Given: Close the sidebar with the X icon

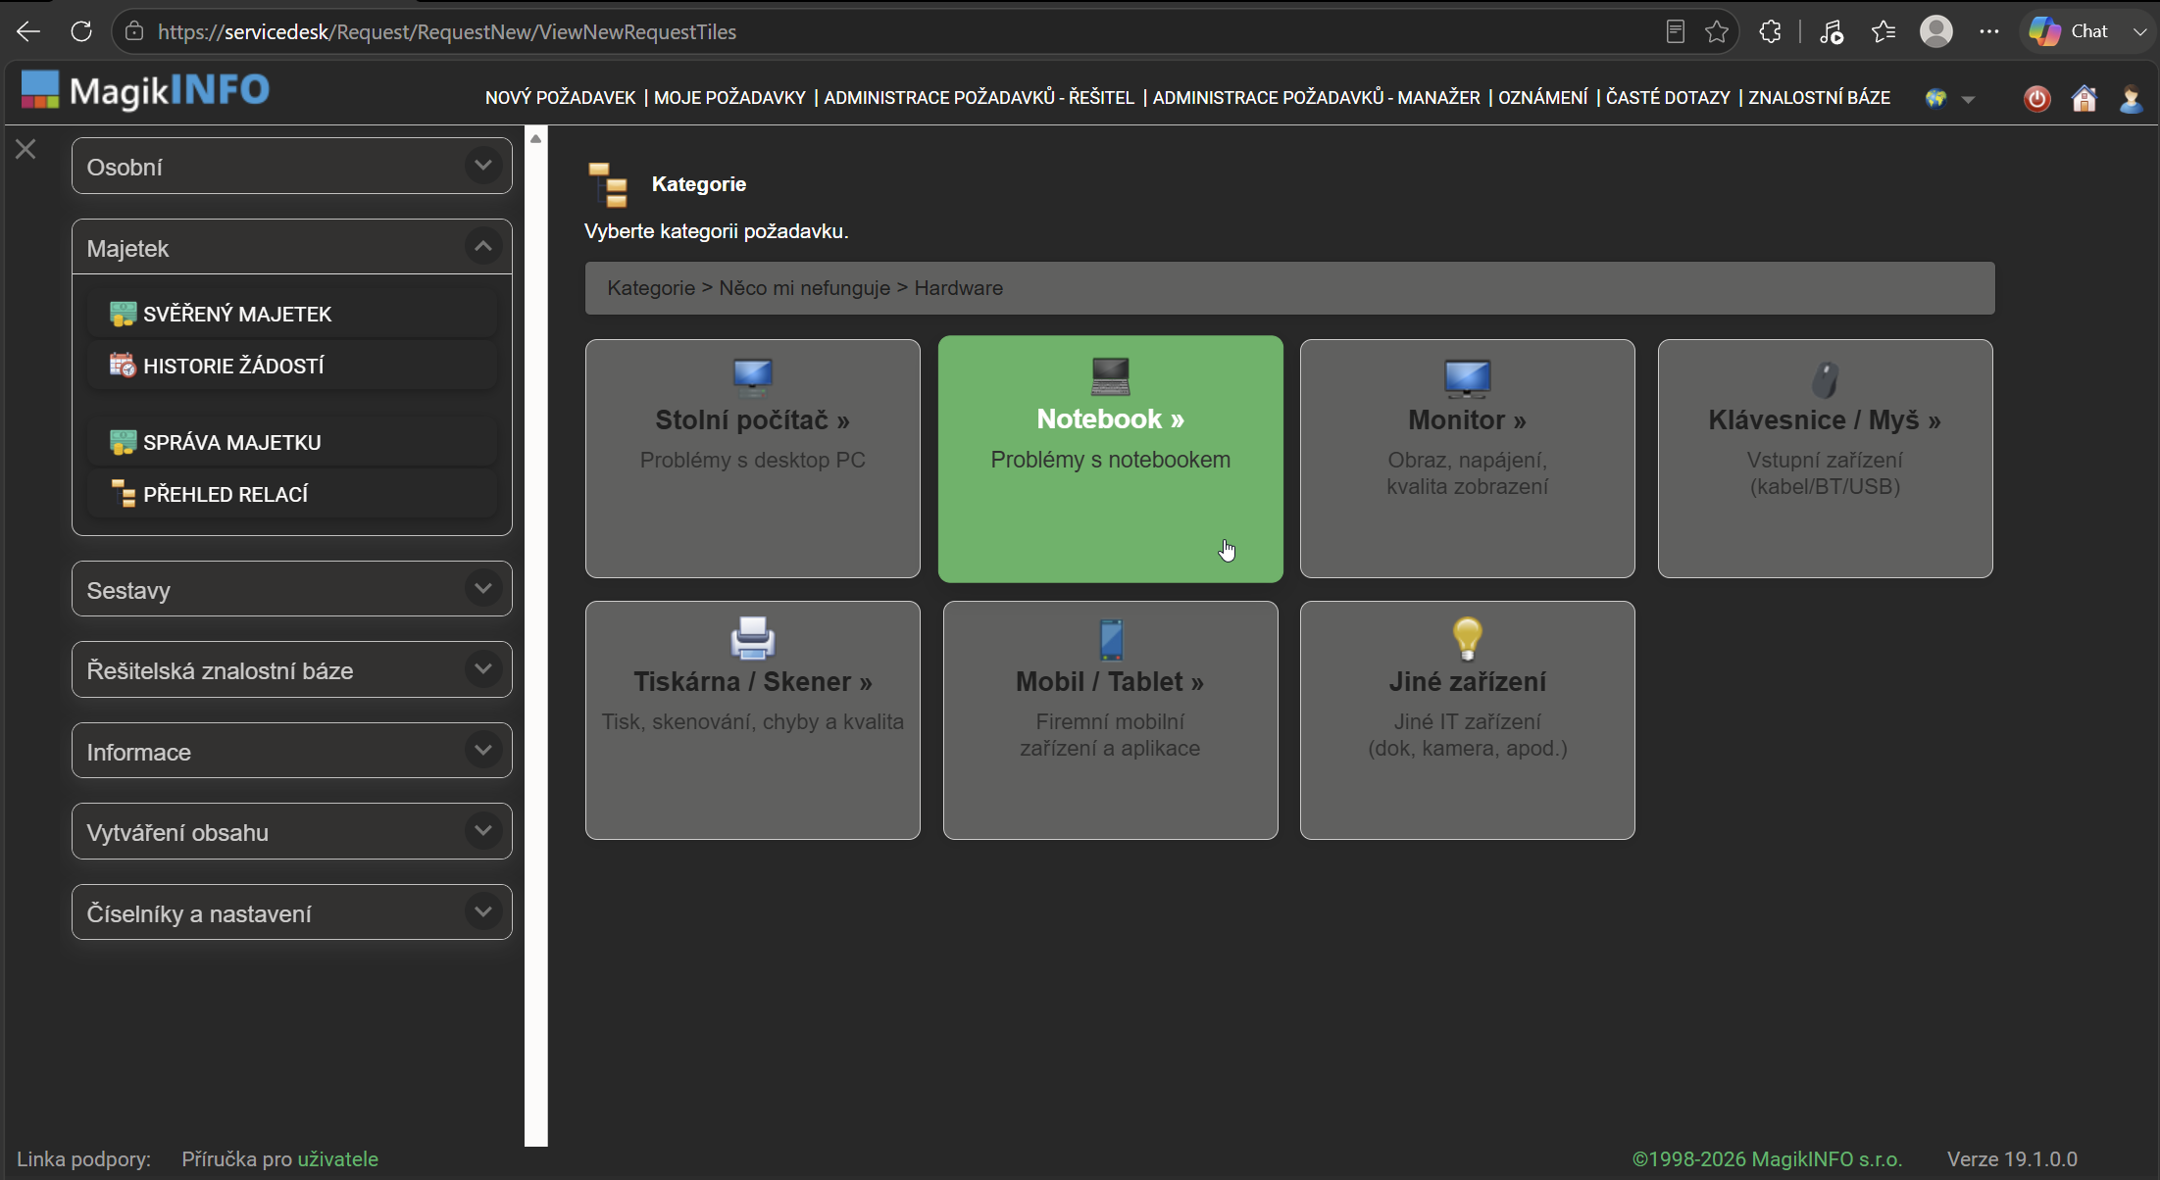Looking at the screenshot, I should [25, 149].
